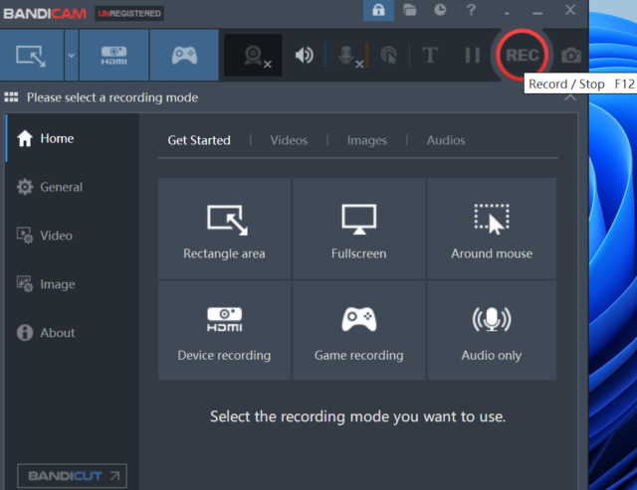
Task: Open the About section
Action: click(73, 333)
